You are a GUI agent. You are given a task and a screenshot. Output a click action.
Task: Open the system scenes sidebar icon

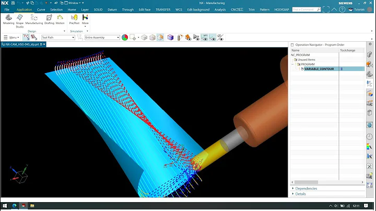pyautogui.click(x=370, y=176)
